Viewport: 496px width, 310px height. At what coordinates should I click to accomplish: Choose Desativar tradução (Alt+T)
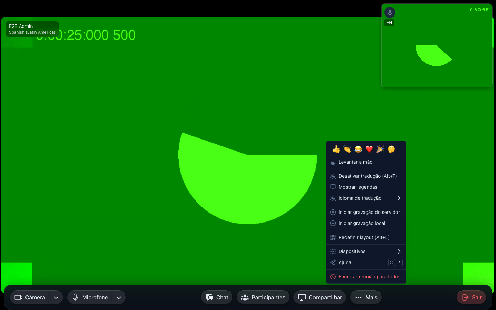[366, 176]
